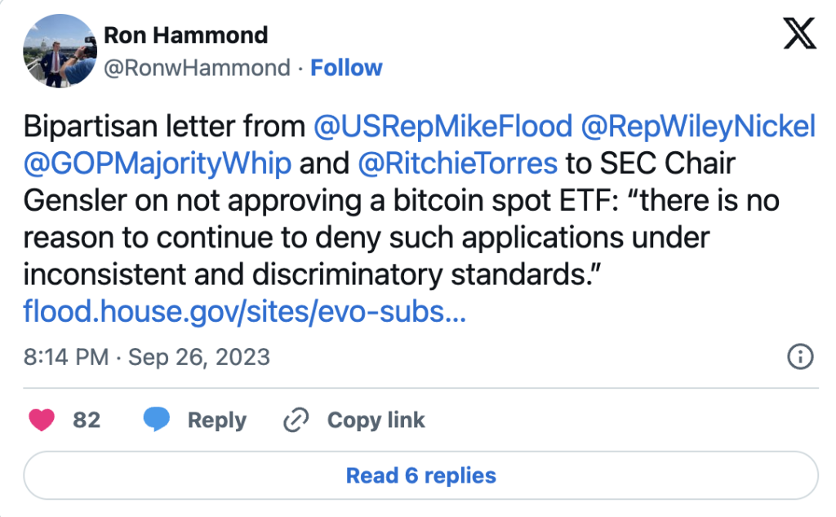
Task: Click the Reply text label
Action: (216, 420)
